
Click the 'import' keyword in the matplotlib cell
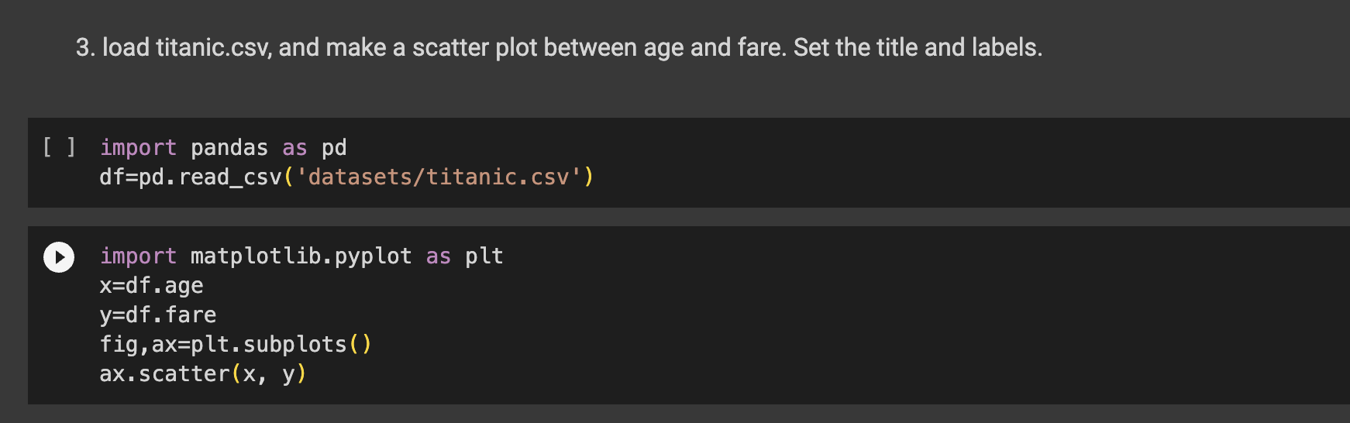pos(138,256)
